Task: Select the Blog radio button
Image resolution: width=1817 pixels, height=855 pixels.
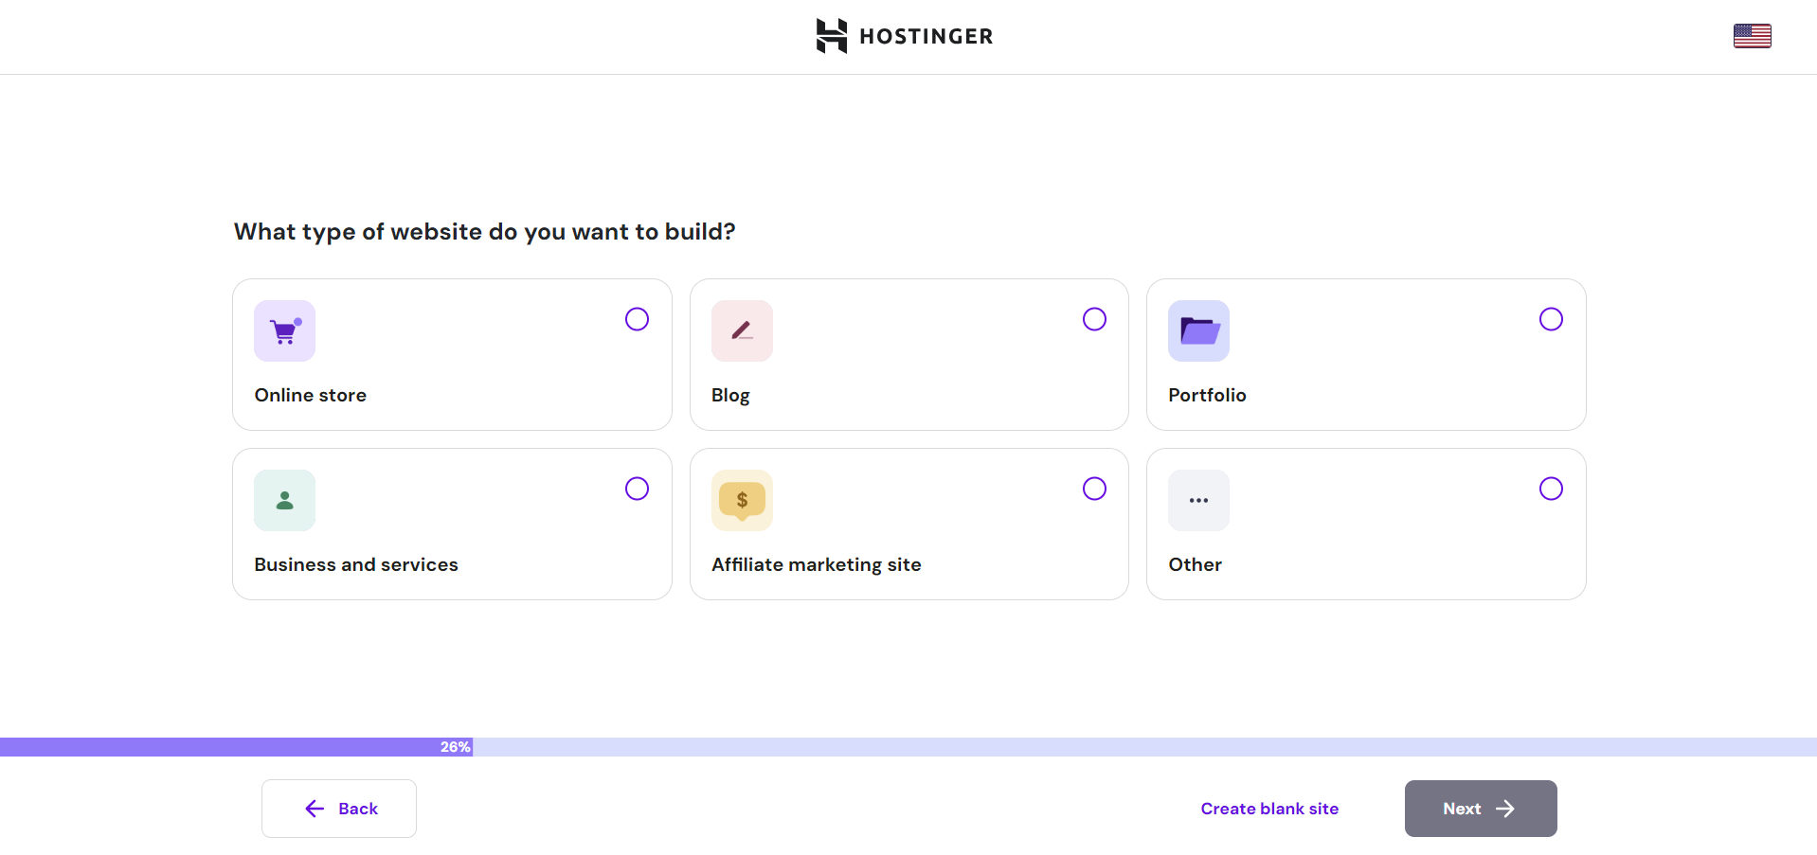Action: [1094, 319]
